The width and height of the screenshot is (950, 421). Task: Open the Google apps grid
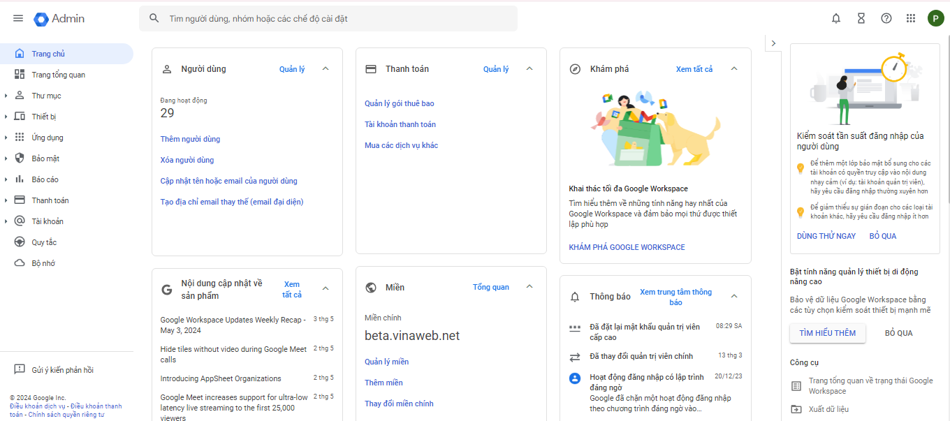911,19
